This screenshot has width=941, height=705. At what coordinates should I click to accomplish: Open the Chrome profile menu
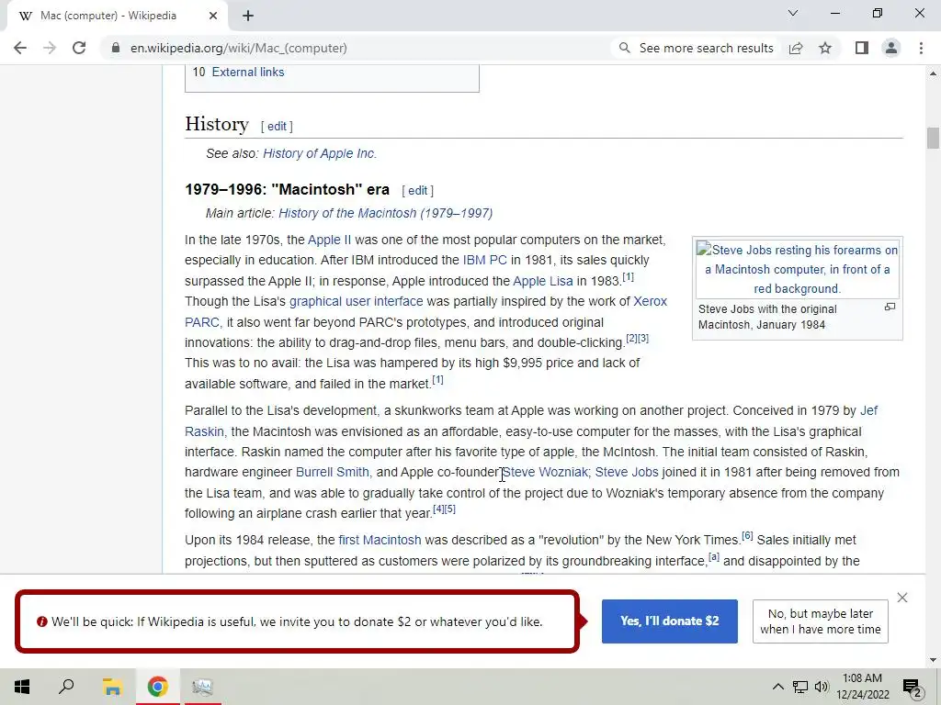pyautogui.click(x=891, y=48)
